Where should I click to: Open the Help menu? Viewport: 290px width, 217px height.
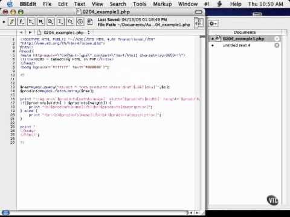[x=236, y=4]
